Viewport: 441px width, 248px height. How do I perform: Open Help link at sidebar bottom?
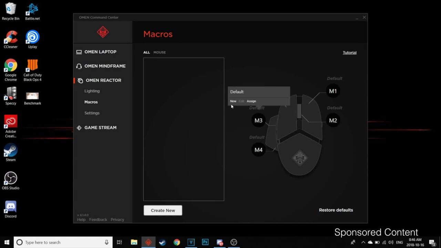pyautogui.click(x=81, y=219)
